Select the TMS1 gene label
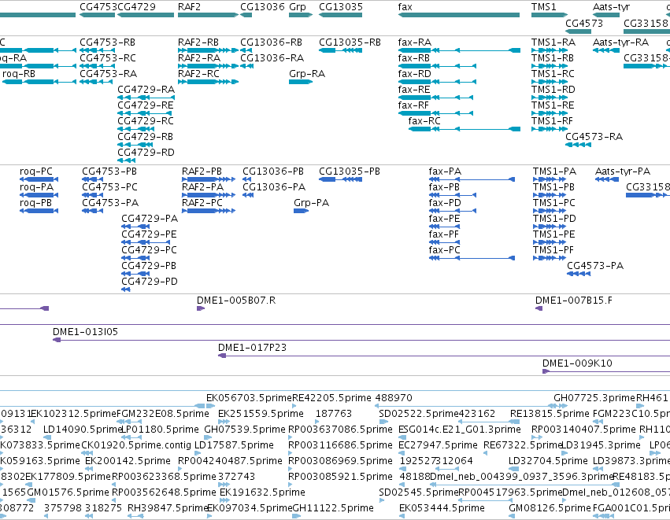This screenshot has width=670, height=520. coord(543,7)
